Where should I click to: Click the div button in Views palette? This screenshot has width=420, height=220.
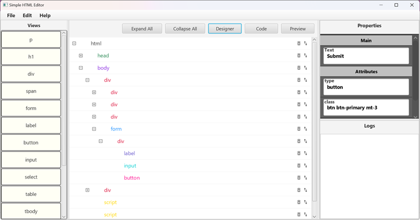[31, 74]
